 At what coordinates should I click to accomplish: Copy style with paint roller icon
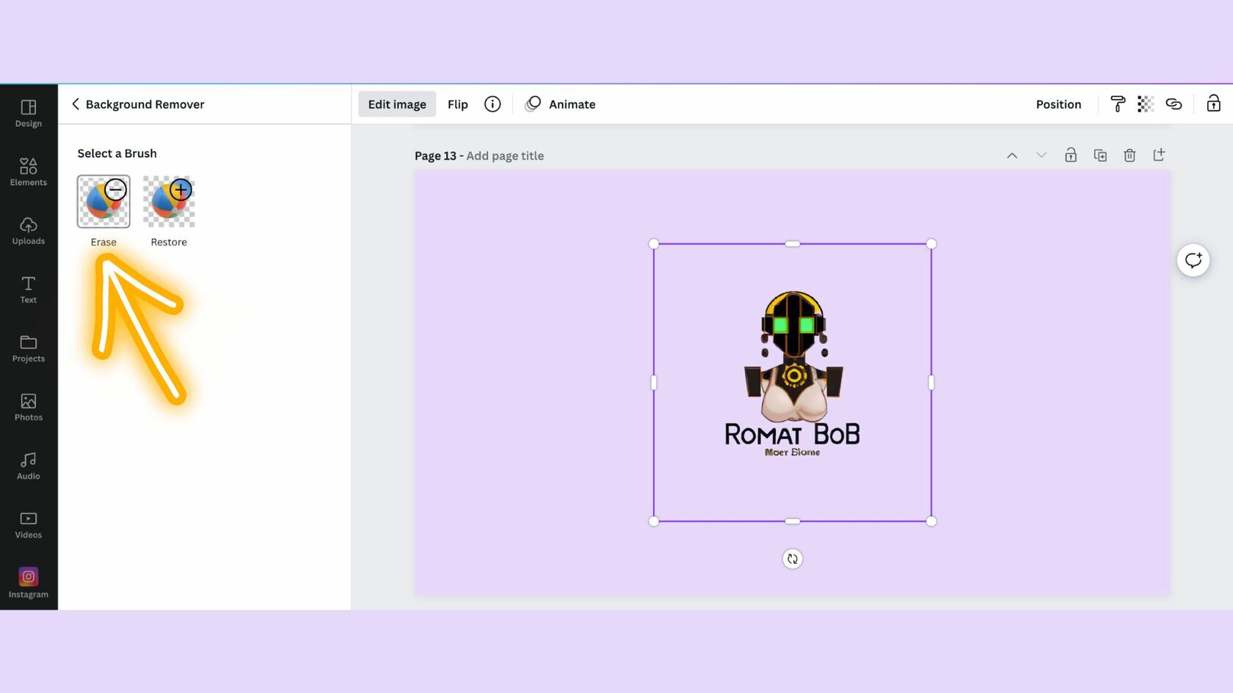click(x=1118, y=104)
